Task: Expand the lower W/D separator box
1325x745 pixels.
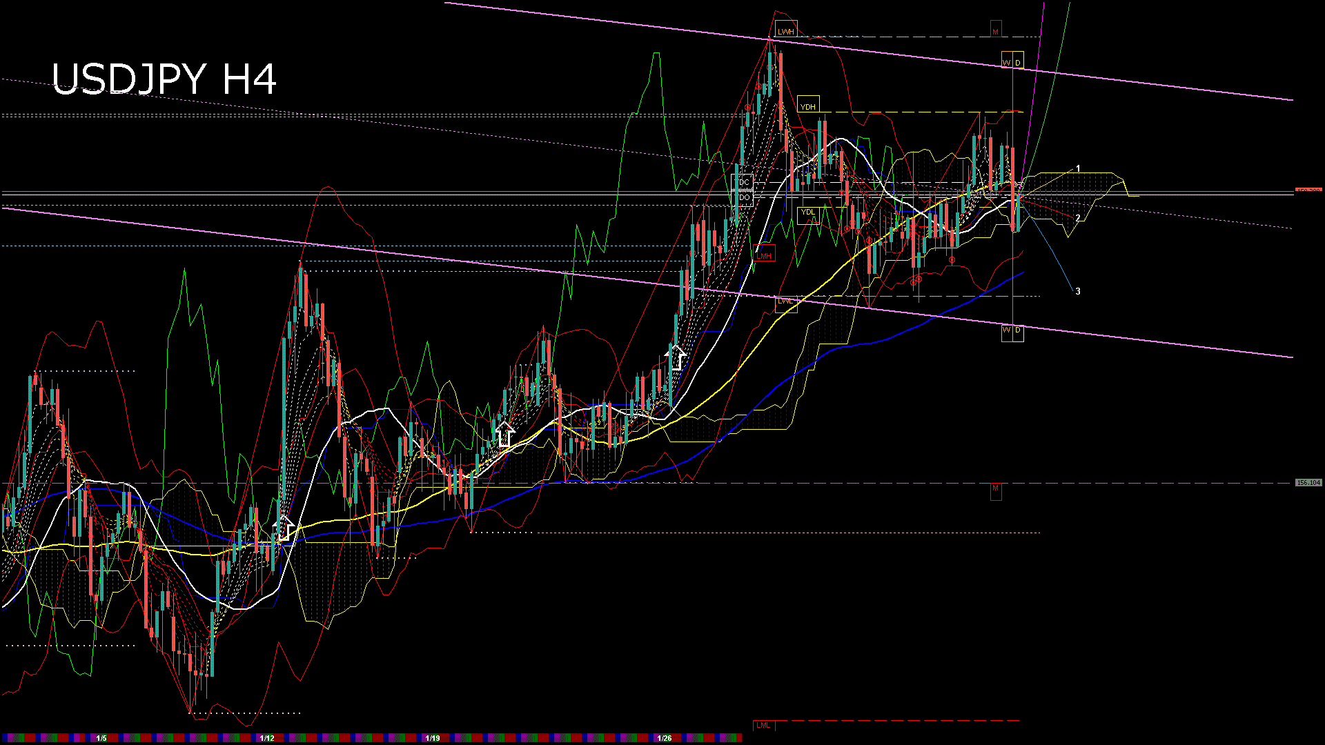Action: 1012,333
